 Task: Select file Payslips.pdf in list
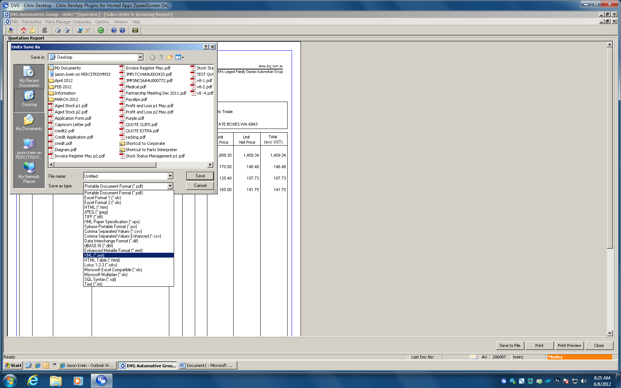tap(133, 99)
